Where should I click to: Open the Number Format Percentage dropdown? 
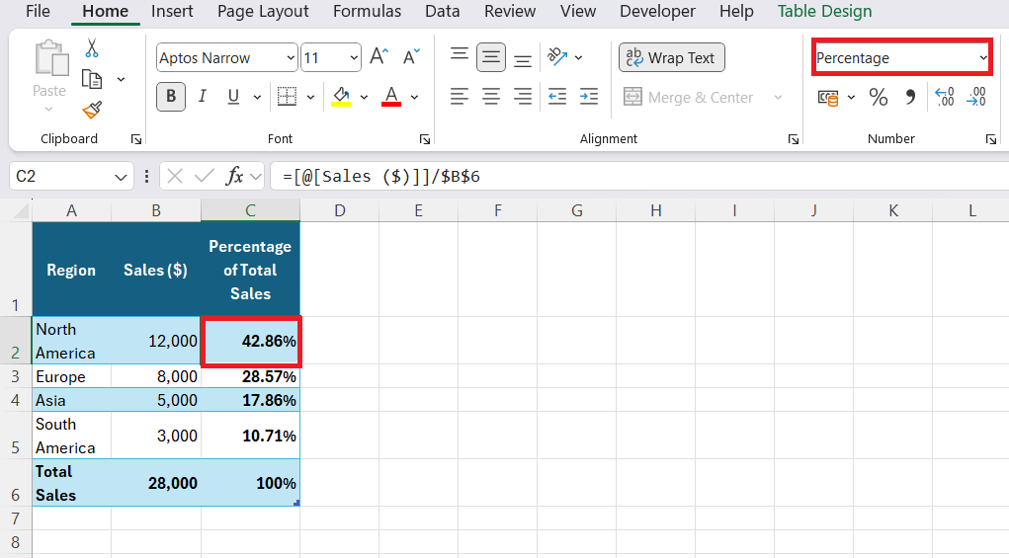[983, 58]
